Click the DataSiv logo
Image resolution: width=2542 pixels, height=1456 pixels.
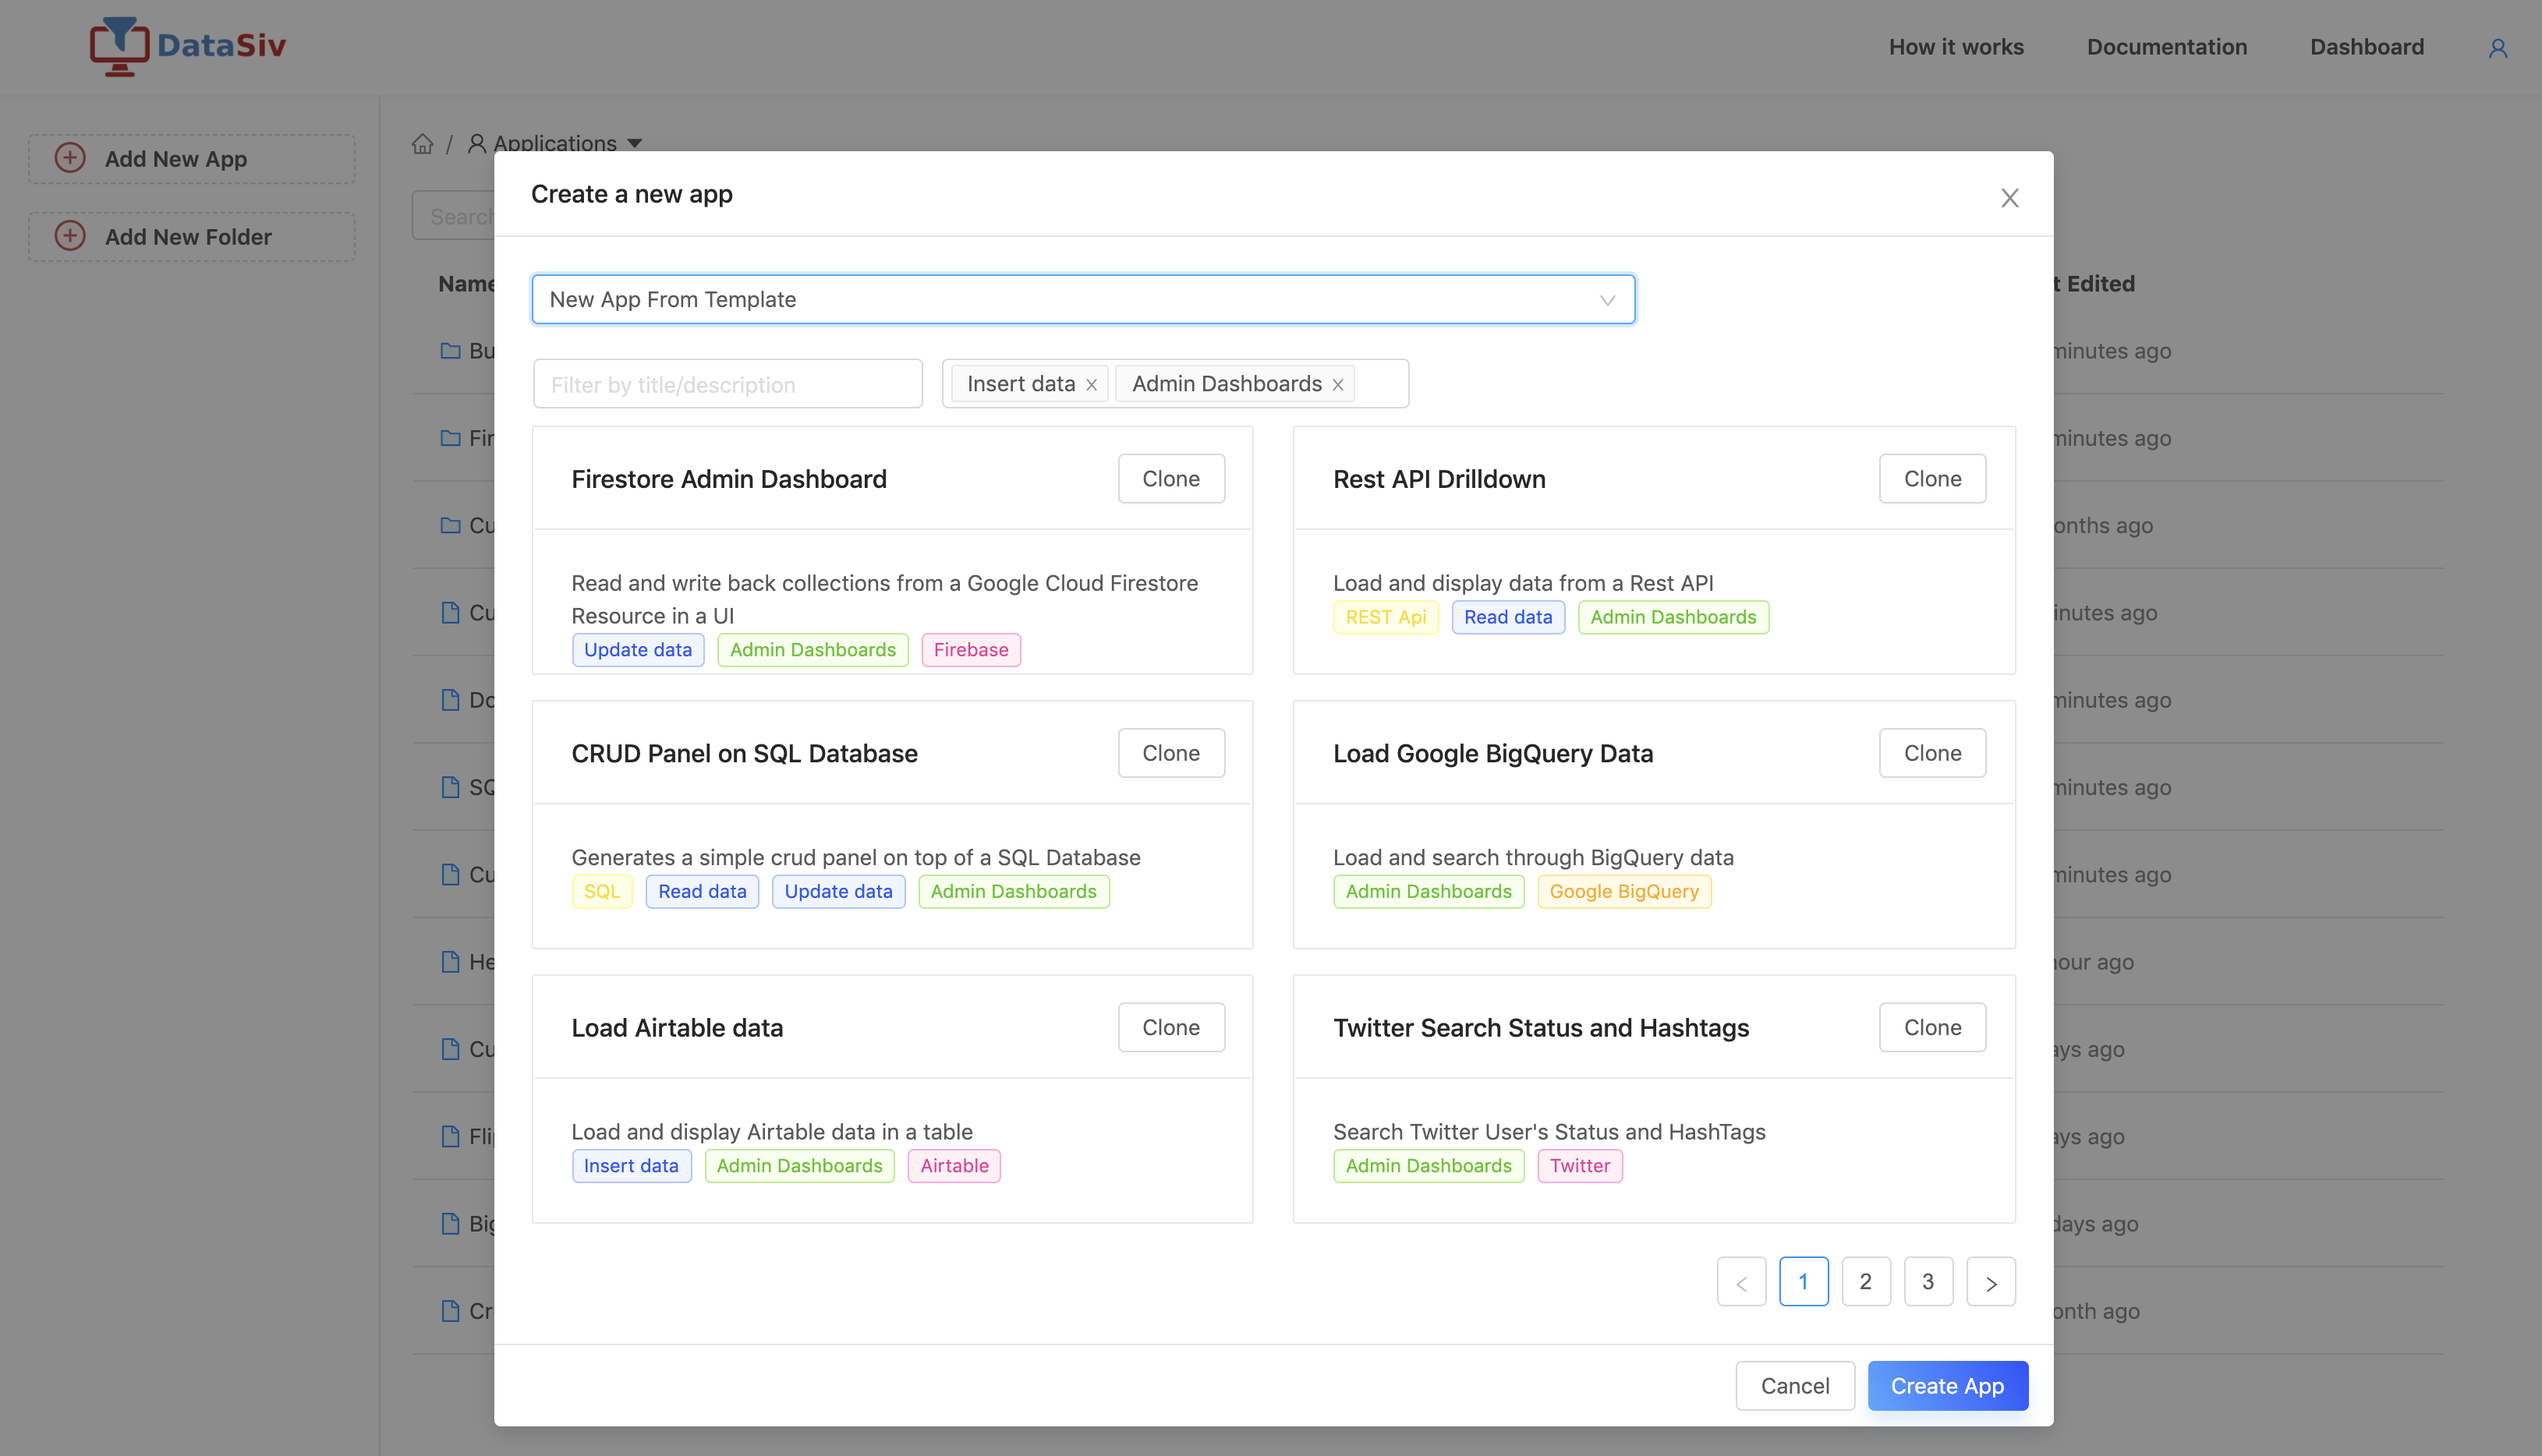(188, 46)
